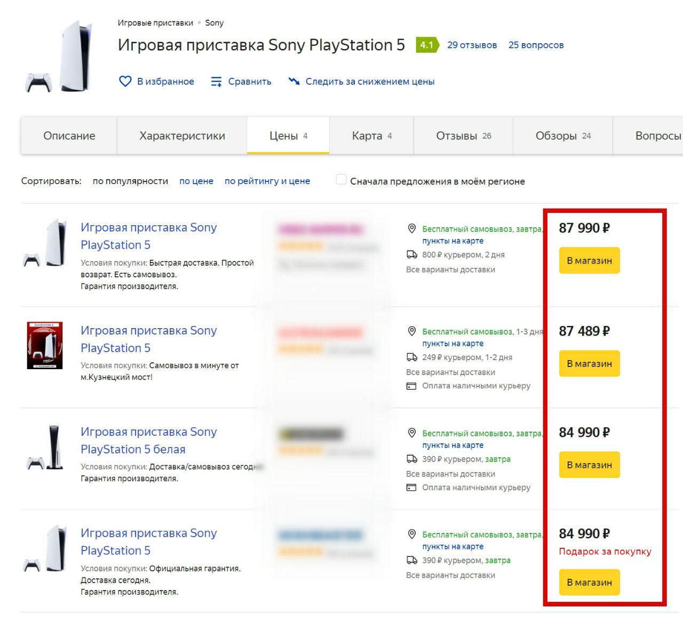Open the Вопросы tab
The width and height of the screenshot is (683, 637).
648,136
